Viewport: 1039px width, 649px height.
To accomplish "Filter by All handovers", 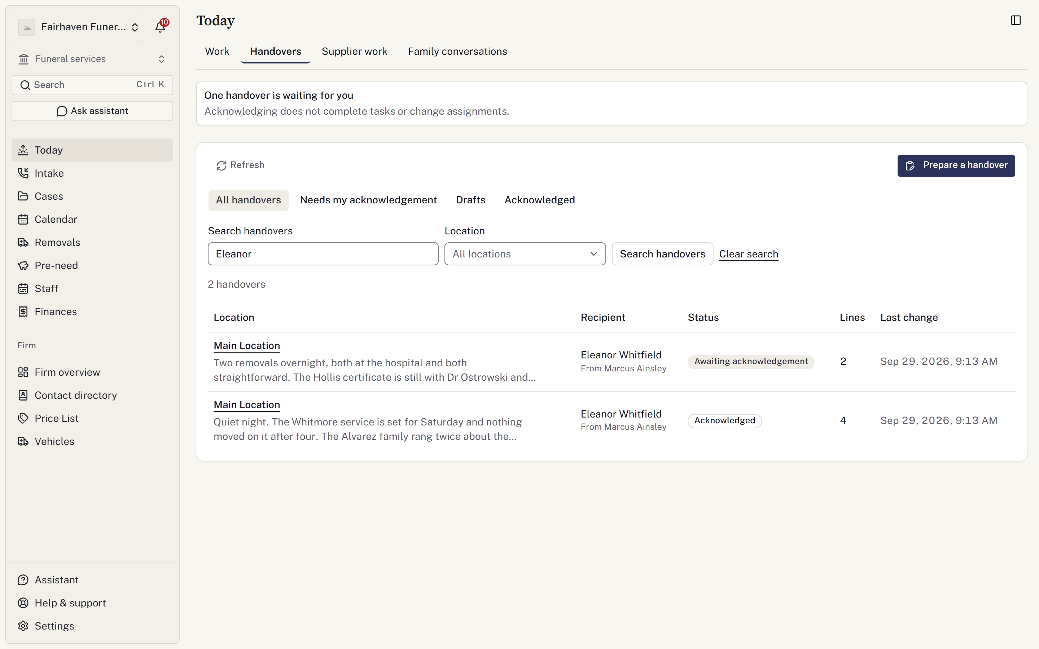I will pyautogui.click(x=249, y=200).
